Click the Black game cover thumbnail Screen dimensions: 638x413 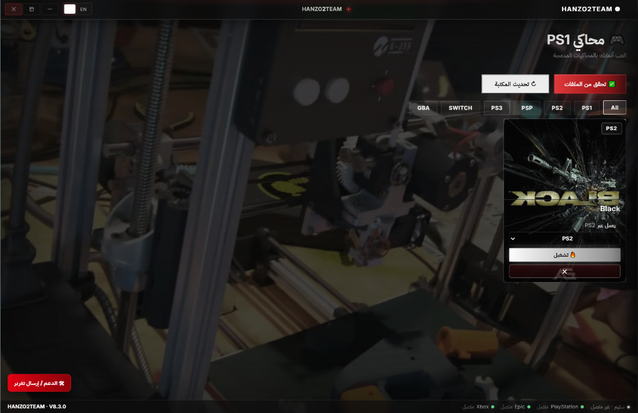(565, 175)
